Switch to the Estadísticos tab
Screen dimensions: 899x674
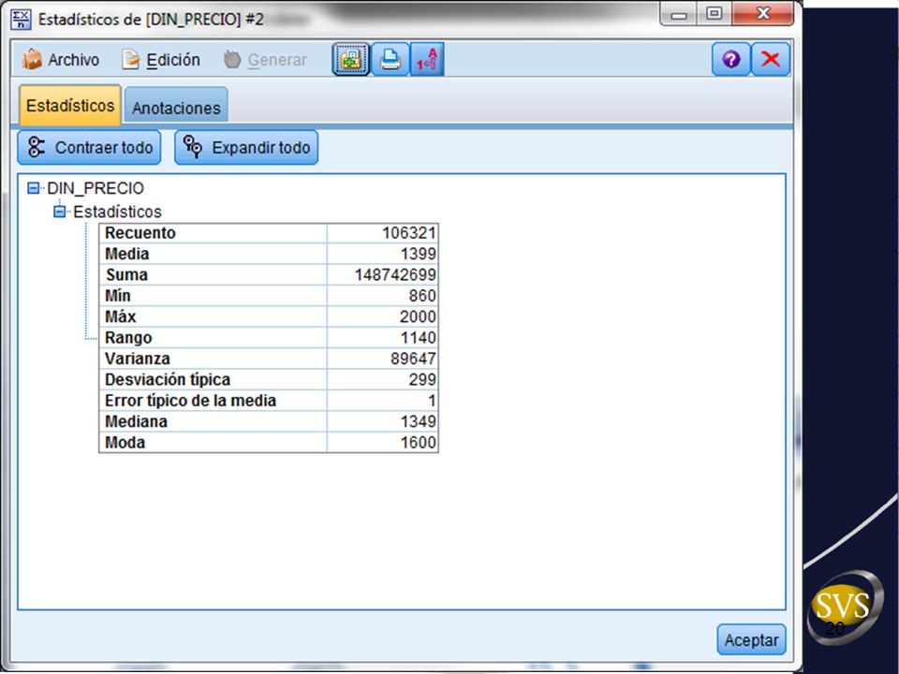coord(70,106)
